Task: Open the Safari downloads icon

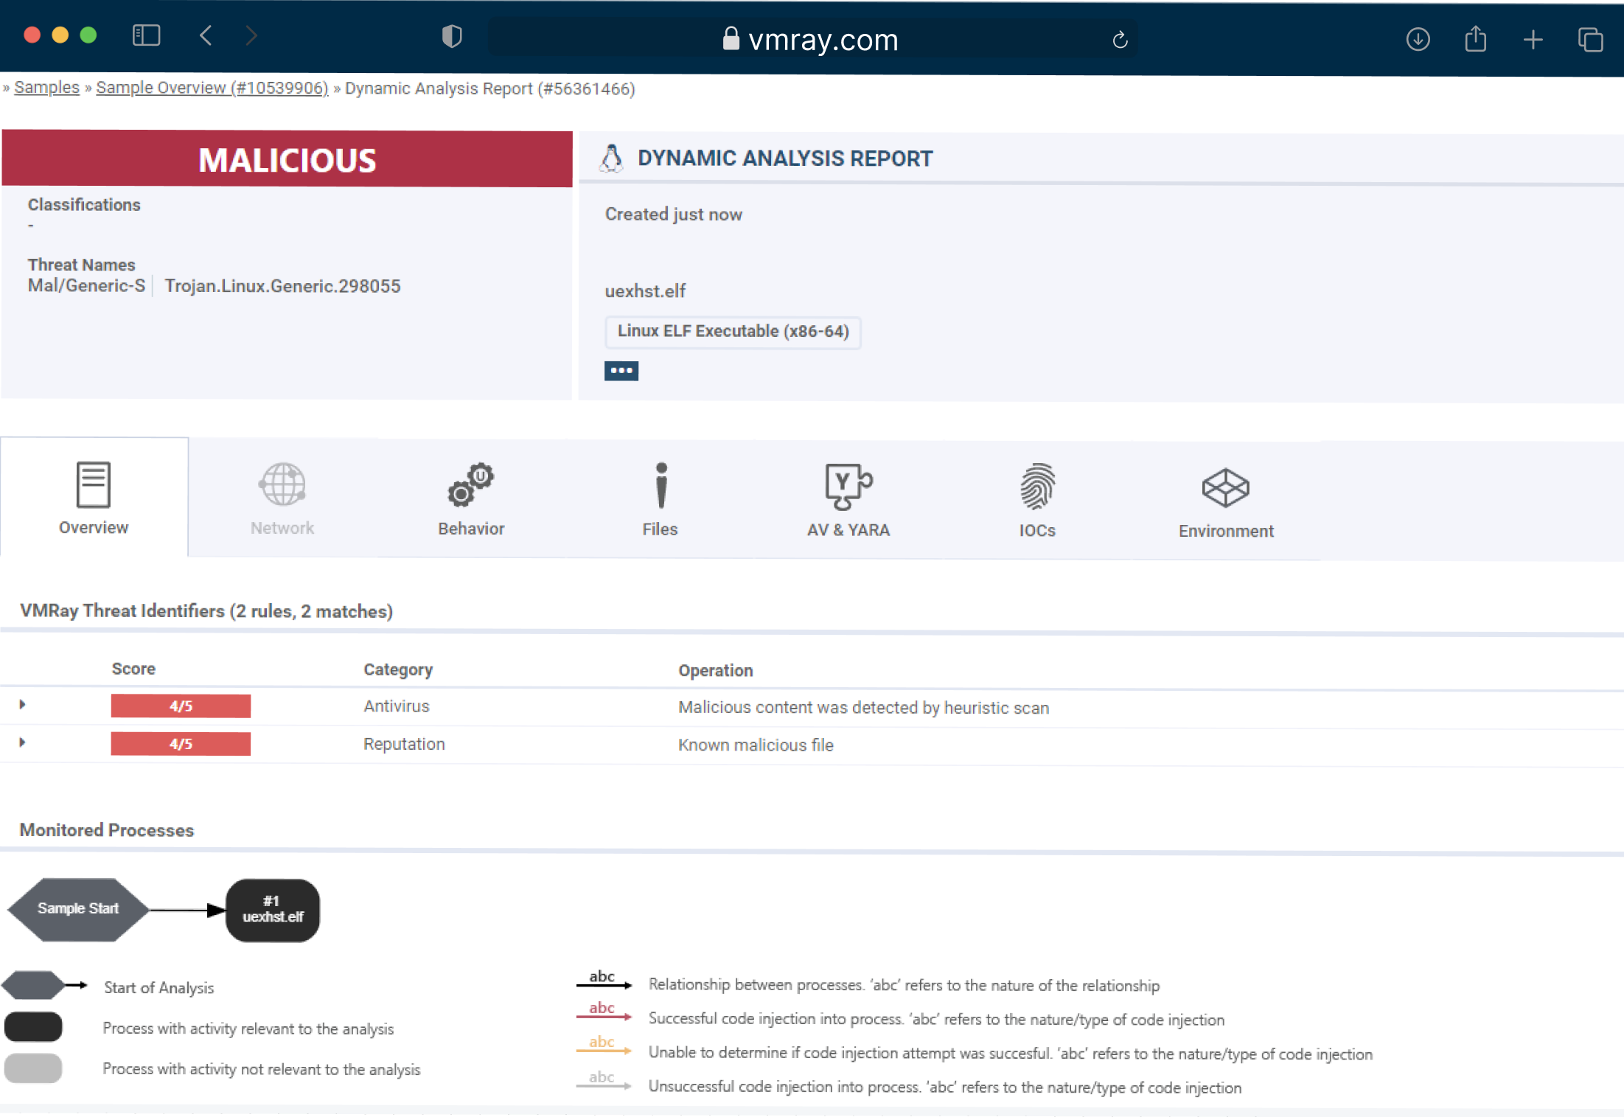Action: pos(1418,39)
